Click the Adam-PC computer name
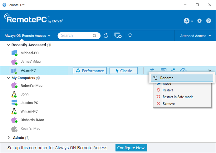Image resolution: width=216 pixels, height=153 pixels. tap(28, 70)
